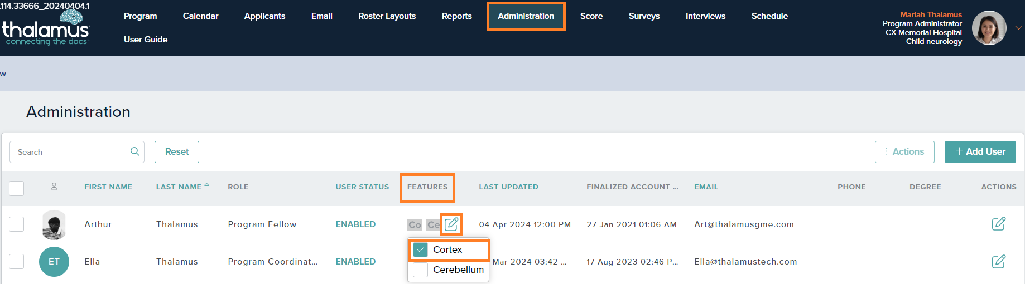Select Ella's row checkbox
Viewport: 1025px width, 284px height.
[x=17, y=261]
